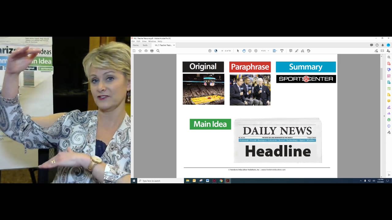
Task: Switch to the Home tab
Action: point(136,45)
